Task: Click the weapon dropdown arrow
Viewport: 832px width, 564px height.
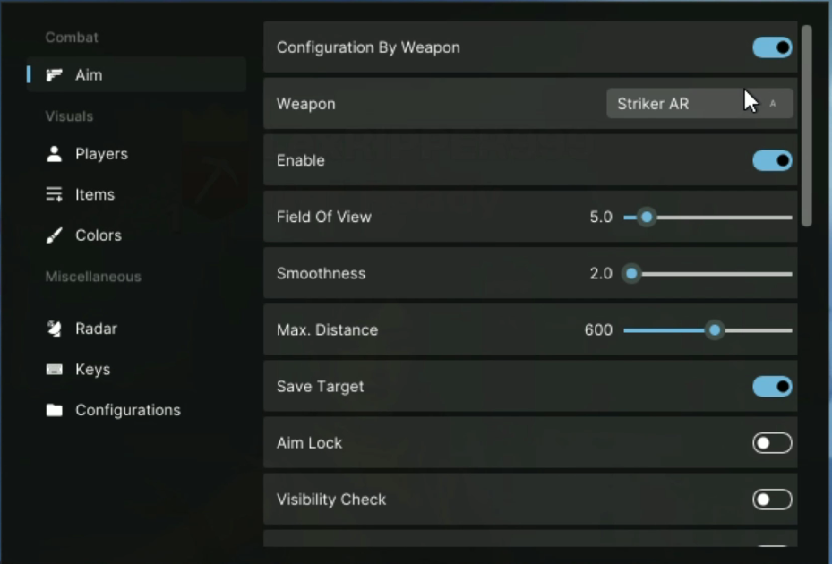Action: click(x=773, y=104)
